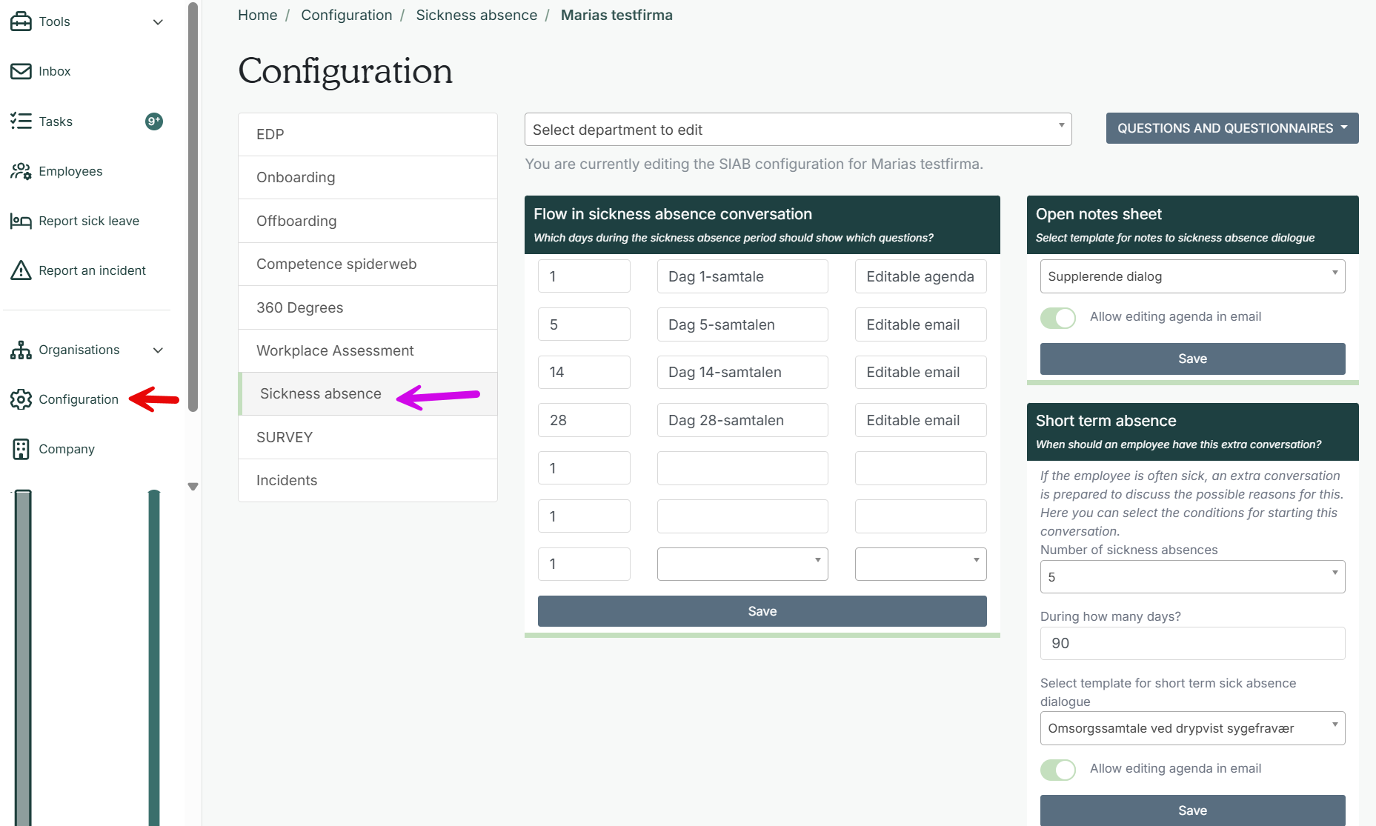The image size is (1376, 826).
Task: Click the Configuration gear icon
Action: (21, 399)
